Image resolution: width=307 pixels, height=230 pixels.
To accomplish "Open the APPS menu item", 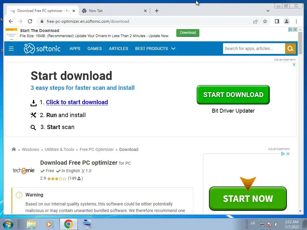I will [x=75, y=49].
